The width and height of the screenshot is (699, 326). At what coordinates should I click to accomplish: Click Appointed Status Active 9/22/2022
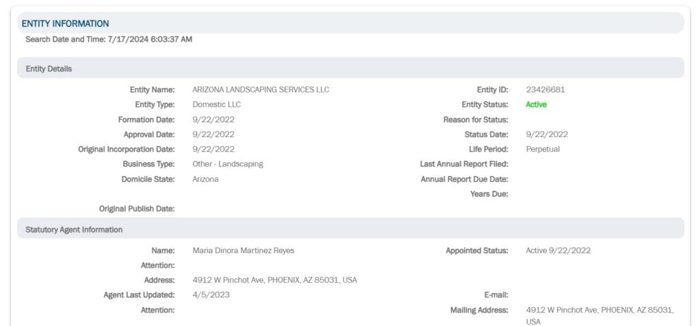pos(558,250)
